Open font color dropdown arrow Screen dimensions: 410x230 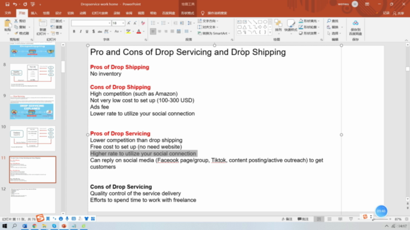[x=143, y=31]
